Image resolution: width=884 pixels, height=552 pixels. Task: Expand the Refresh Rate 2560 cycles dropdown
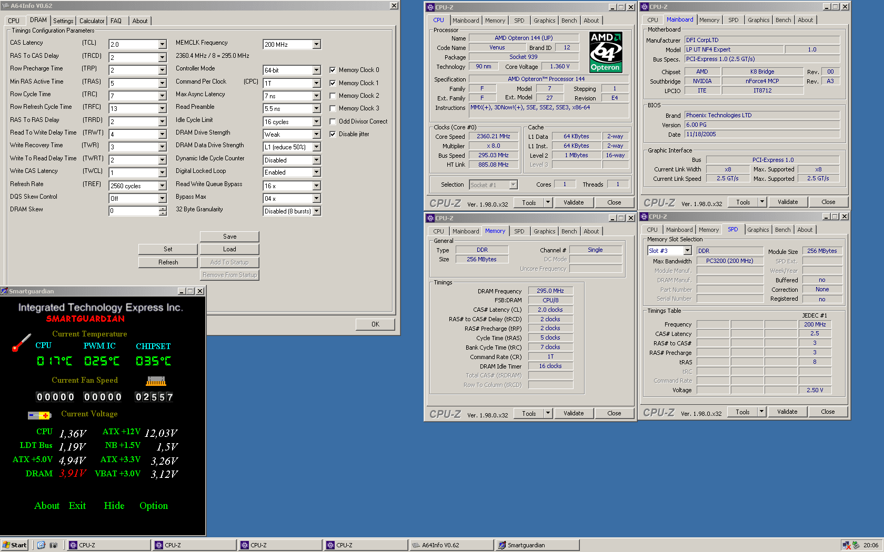[x=162, y=186]
